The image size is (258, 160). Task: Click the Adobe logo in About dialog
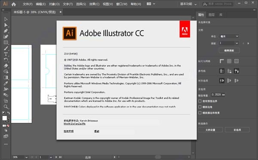click(184, 29)
